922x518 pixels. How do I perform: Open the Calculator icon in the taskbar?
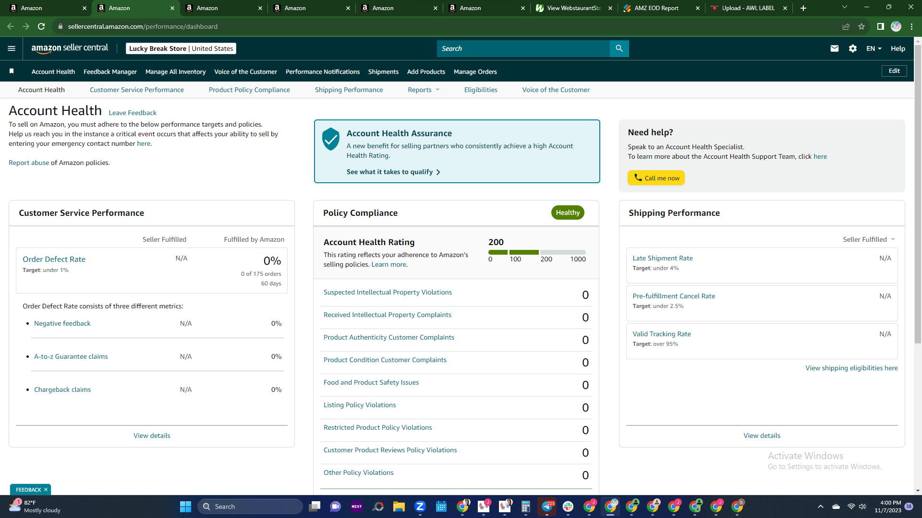526,506
